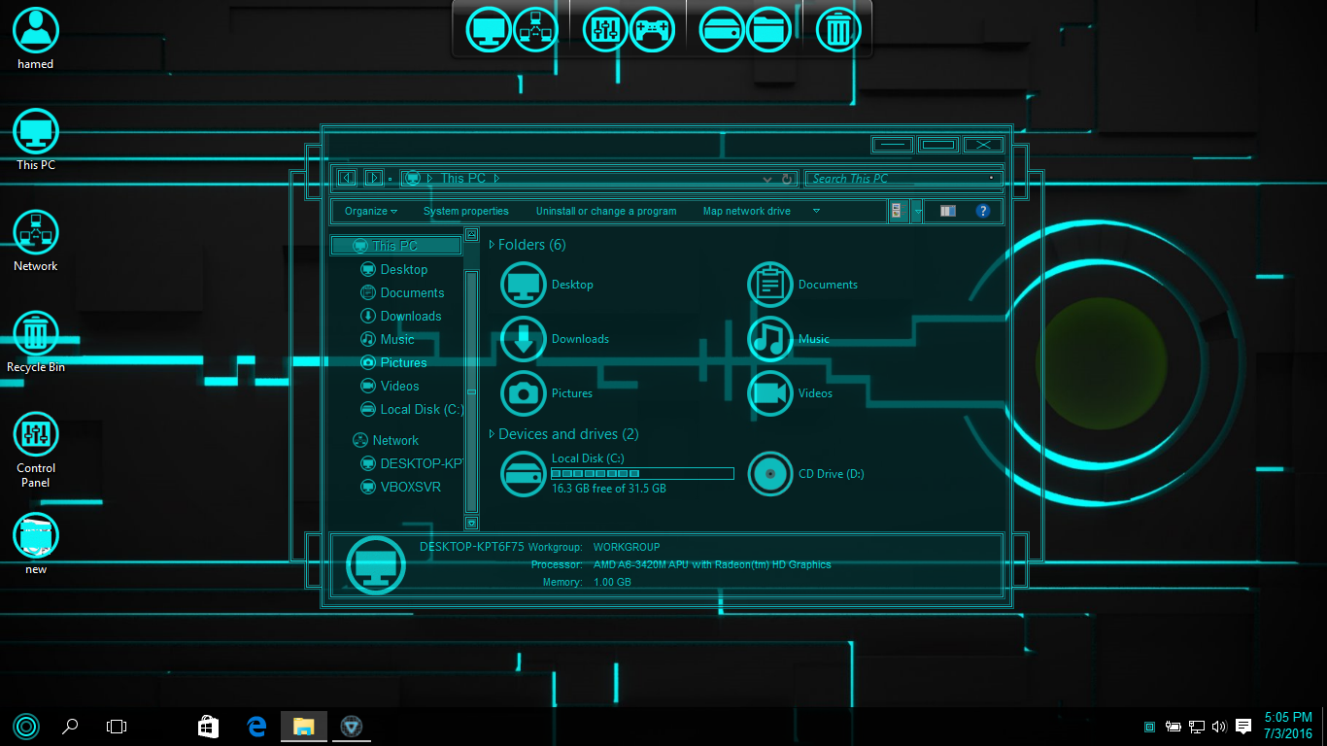1327x746 pixels.
Task: Click Uninstall or change a program
Action: [606, 211]
